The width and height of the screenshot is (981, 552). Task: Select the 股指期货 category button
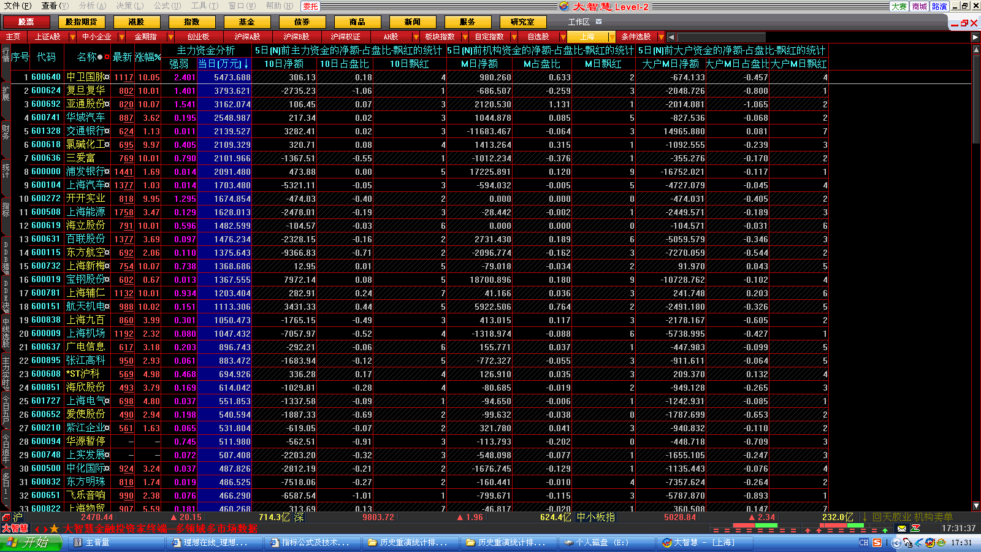coord(81,22)
